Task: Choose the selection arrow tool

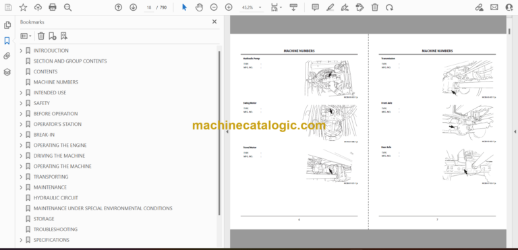Action: coord(184,7)
